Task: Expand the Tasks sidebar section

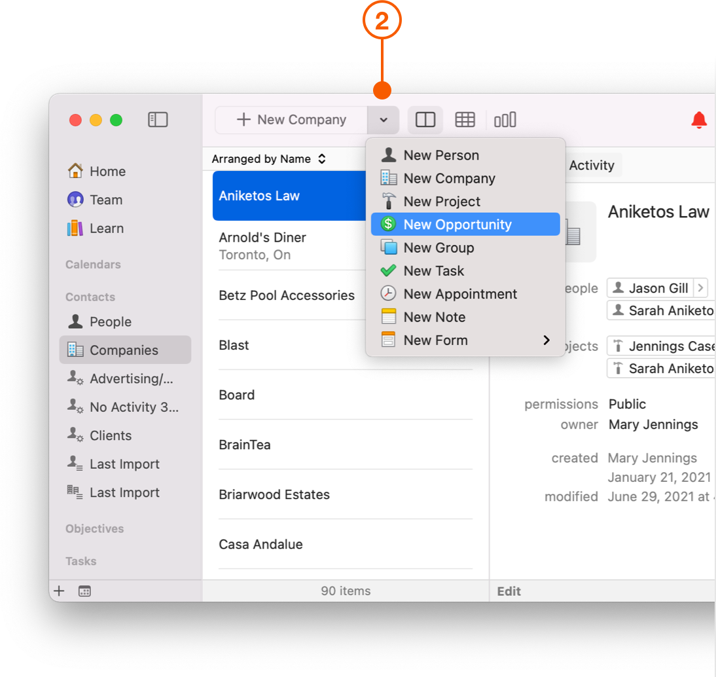Action: point(81,561)
